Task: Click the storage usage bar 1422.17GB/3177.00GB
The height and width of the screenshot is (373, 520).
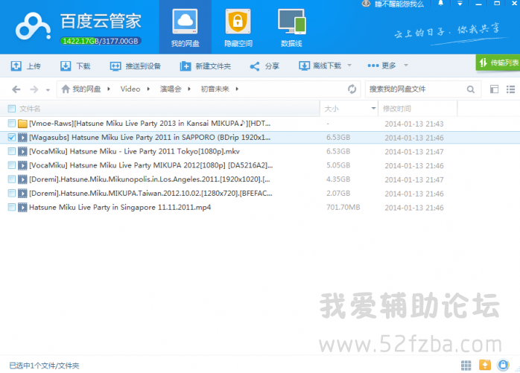Action: [x=101, y=41]
